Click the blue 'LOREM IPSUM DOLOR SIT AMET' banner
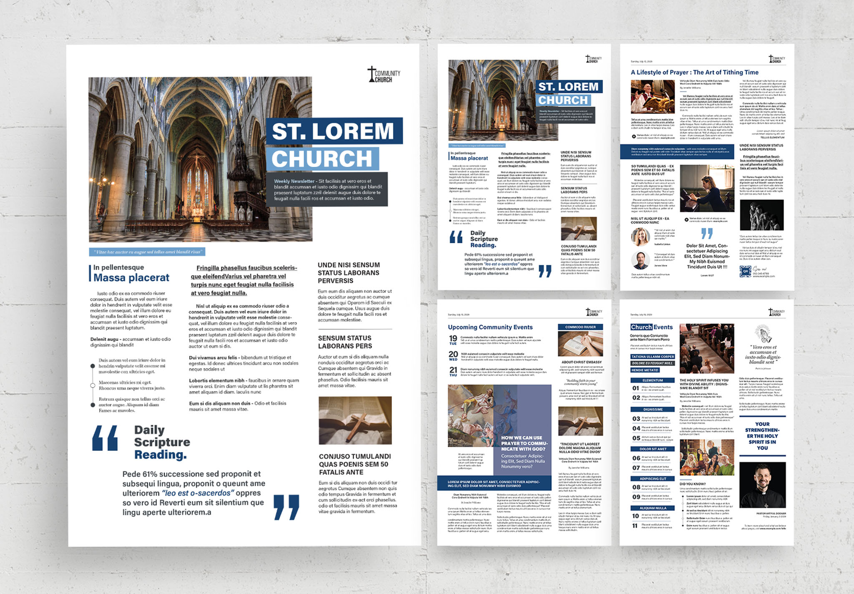Image resolution: width=854 pixels, height=594 pixels. [x=494, y=484]
